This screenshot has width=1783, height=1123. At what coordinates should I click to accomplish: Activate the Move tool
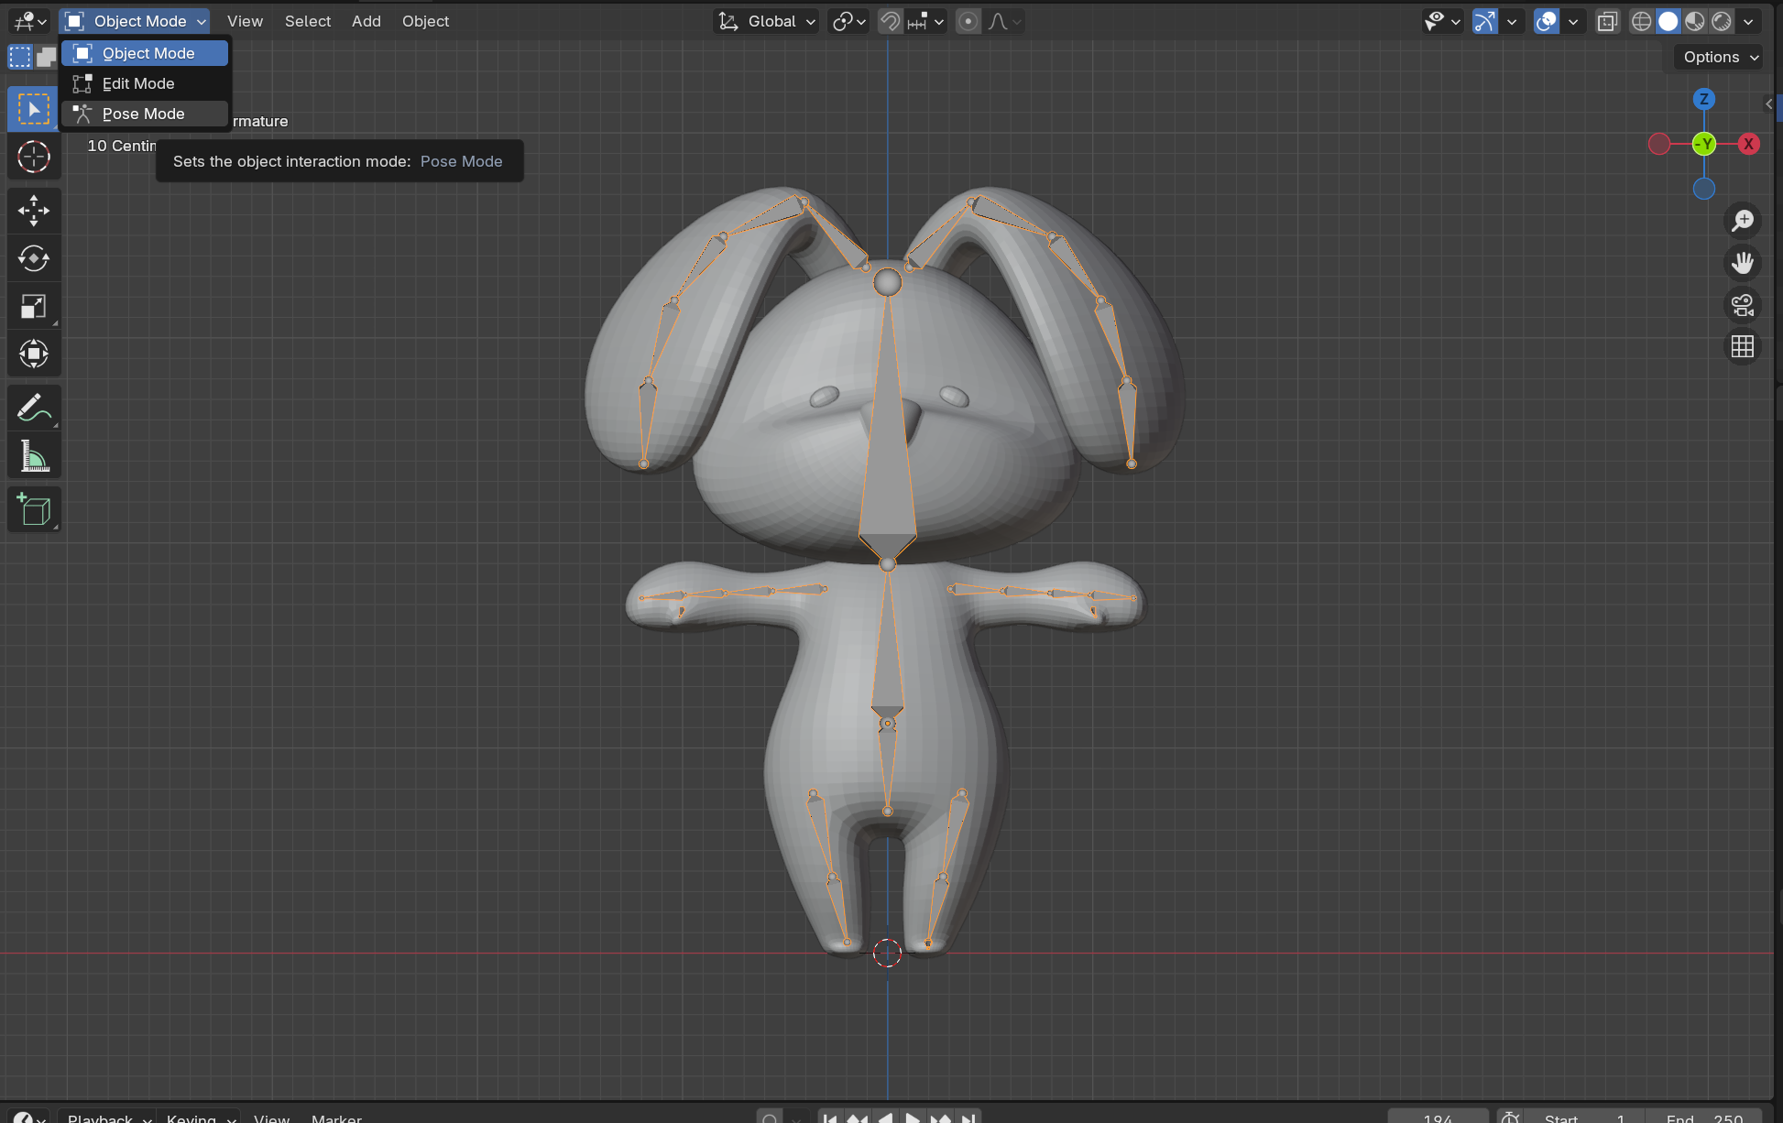[x=34, y=211]
